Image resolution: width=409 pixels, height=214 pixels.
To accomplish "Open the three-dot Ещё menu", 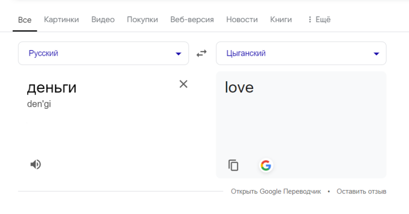I will (x=319, y=19).
